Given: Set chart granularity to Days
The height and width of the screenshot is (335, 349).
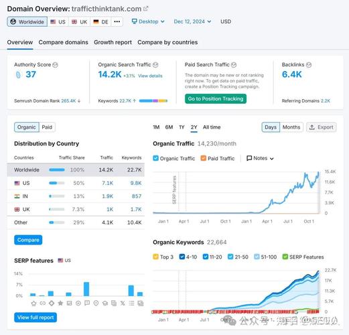Looking at the screenshot, I should (271, 127).
